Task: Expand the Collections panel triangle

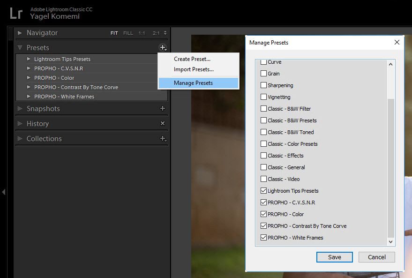Action: [x=20, y=138]
